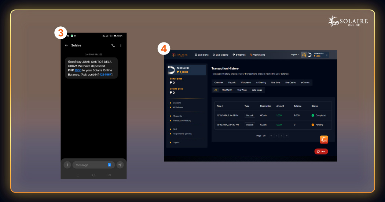Tap the Android back triangle navigation icon
The height and width of the screenshot is (202, 385).
pos(109,175)
